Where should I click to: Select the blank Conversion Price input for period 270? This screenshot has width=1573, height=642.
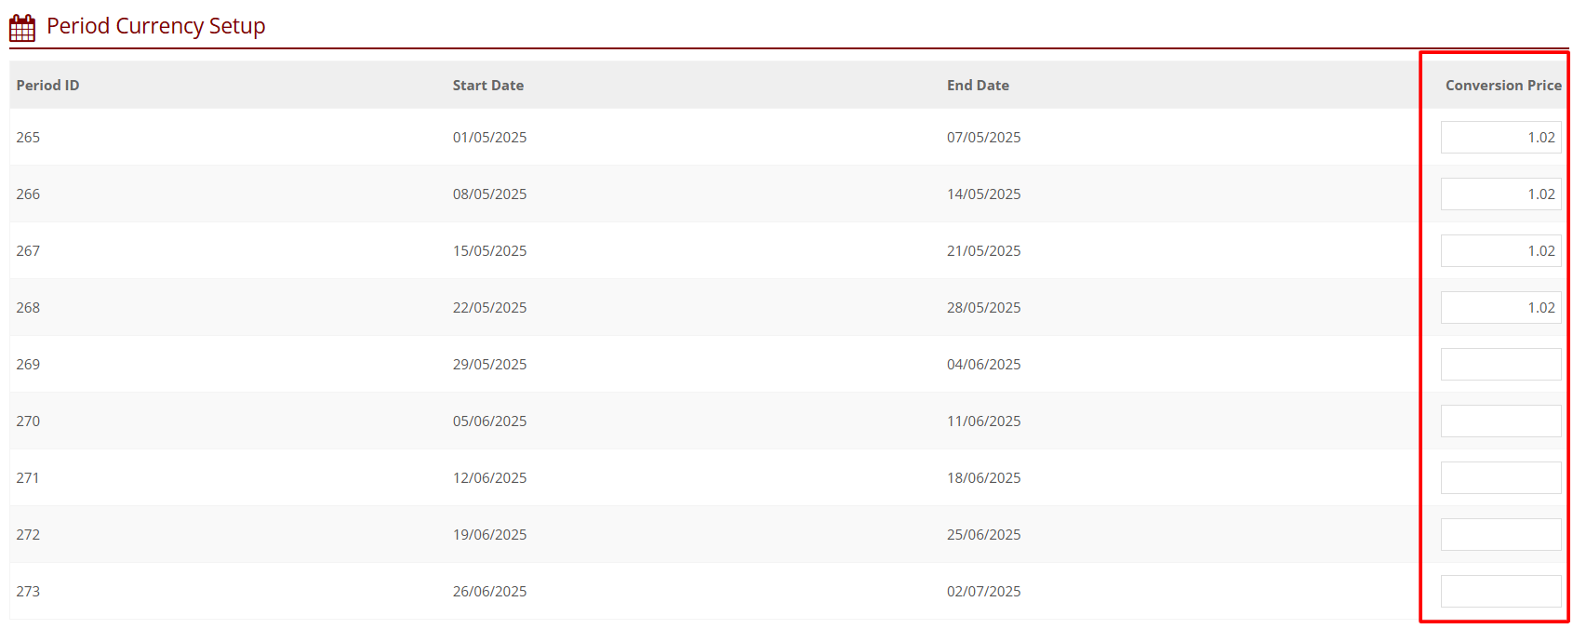1500,421
